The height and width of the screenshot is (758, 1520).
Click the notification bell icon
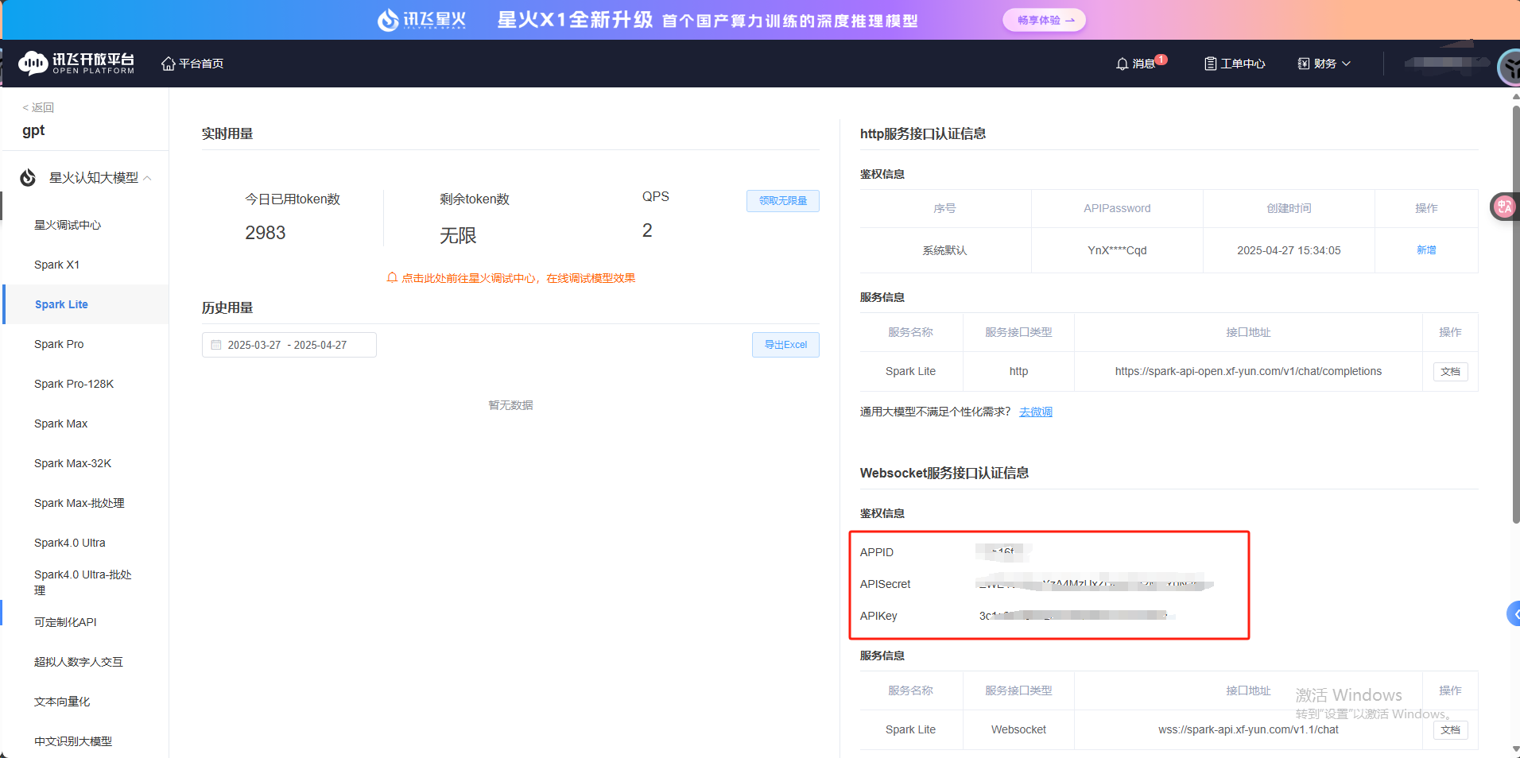point(1122,63)
